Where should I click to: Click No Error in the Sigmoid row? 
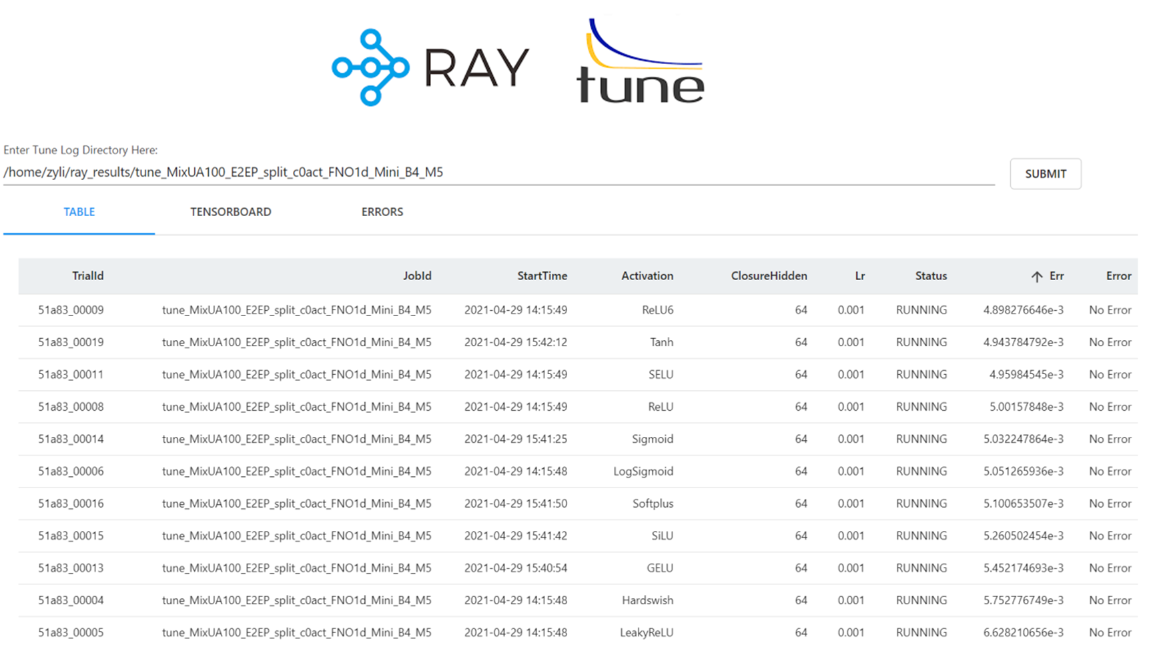point(1110,439)
